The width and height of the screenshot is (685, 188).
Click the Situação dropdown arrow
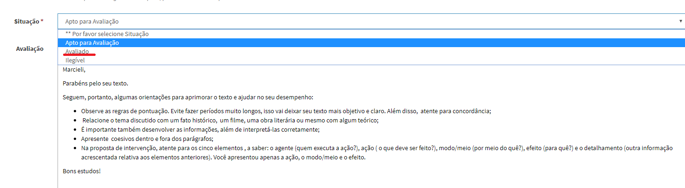point(680,21)
